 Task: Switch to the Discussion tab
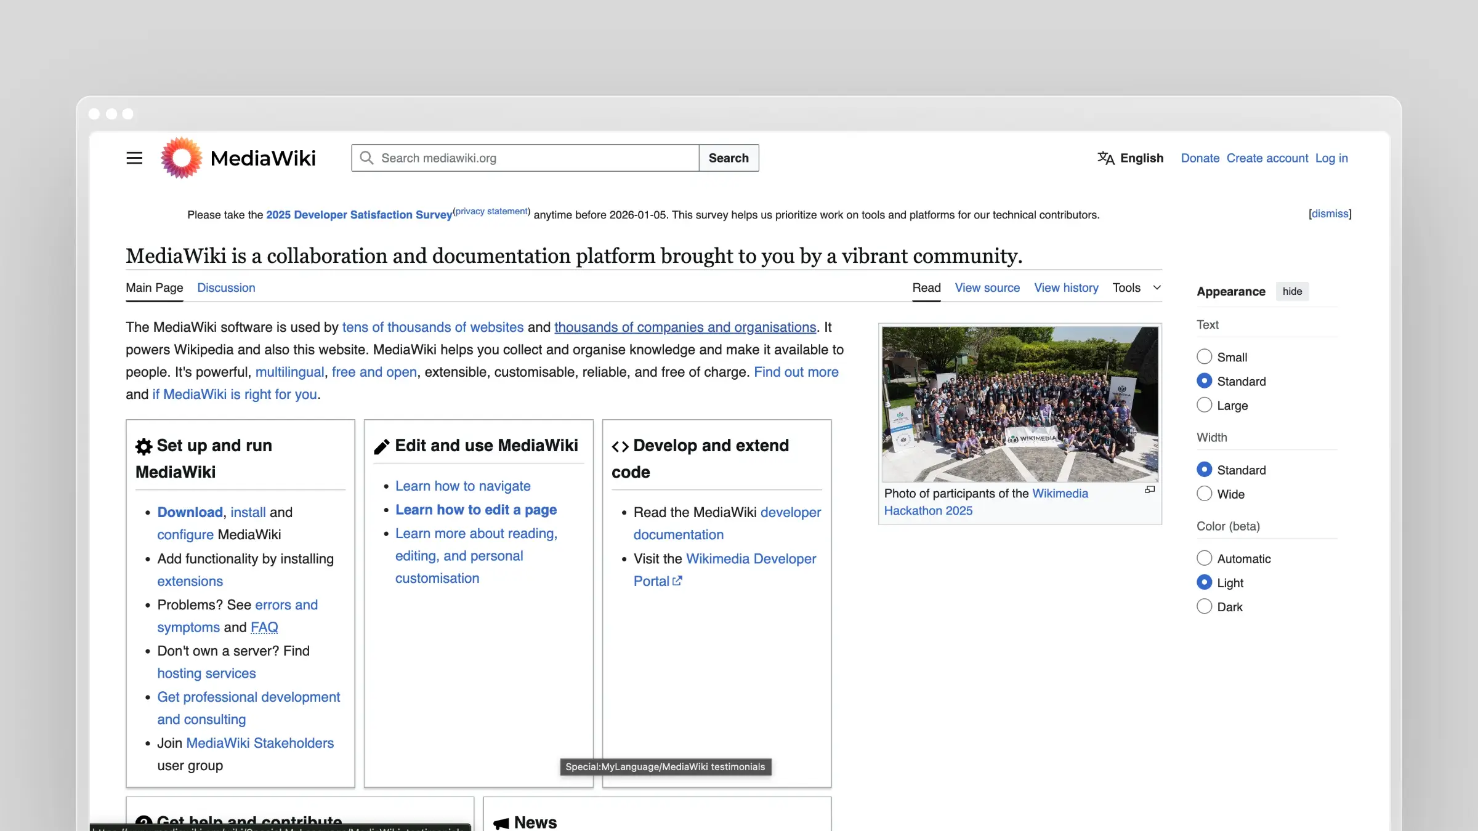(x=225, y=287)
